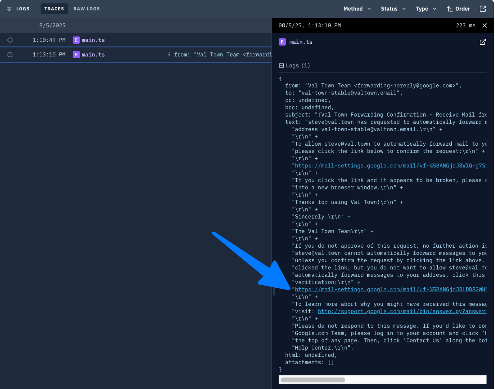This screenshot has height=389, width=495.
Task: Collapse the Logs (1) section
Action: pyautogui.click(x=281, y=65)
